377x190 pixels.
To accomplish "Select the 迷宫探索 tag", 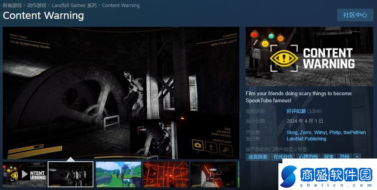I will click(x=258, y=157).
